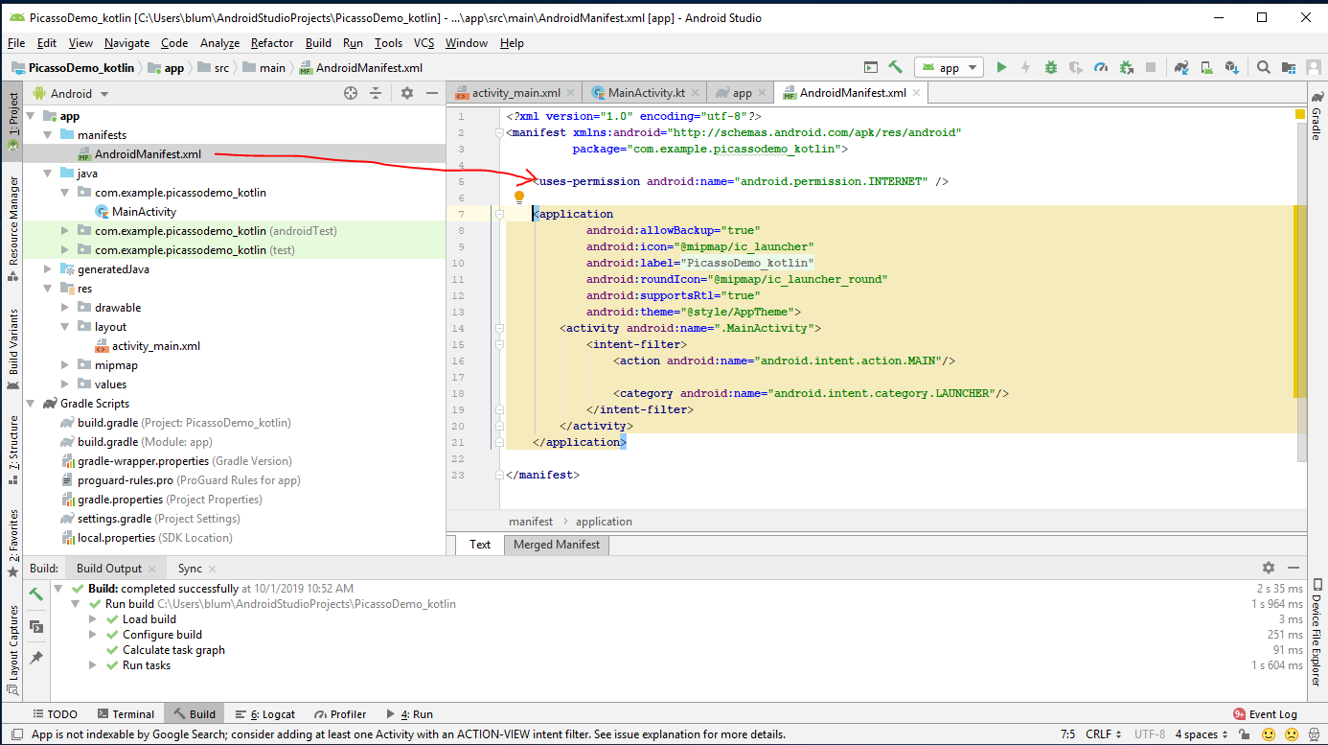Close the AndroidManifest.xml editor tab
Screen dimensions: 1328x745
pos(916,93)
